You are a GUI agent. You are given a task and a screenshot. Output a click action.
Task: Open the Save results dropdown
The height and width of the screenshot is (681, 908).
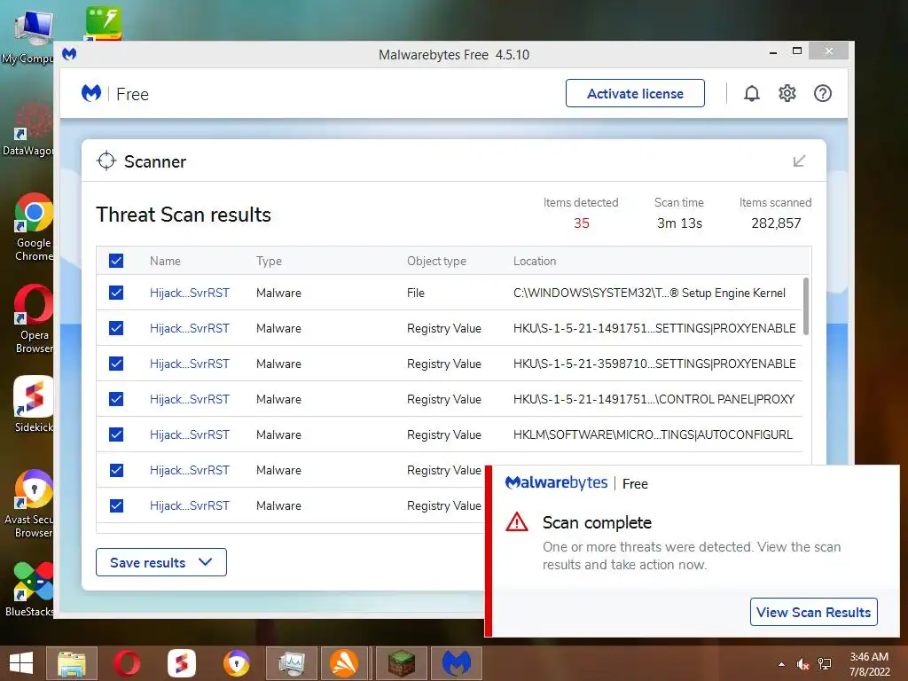pos(161,562)
